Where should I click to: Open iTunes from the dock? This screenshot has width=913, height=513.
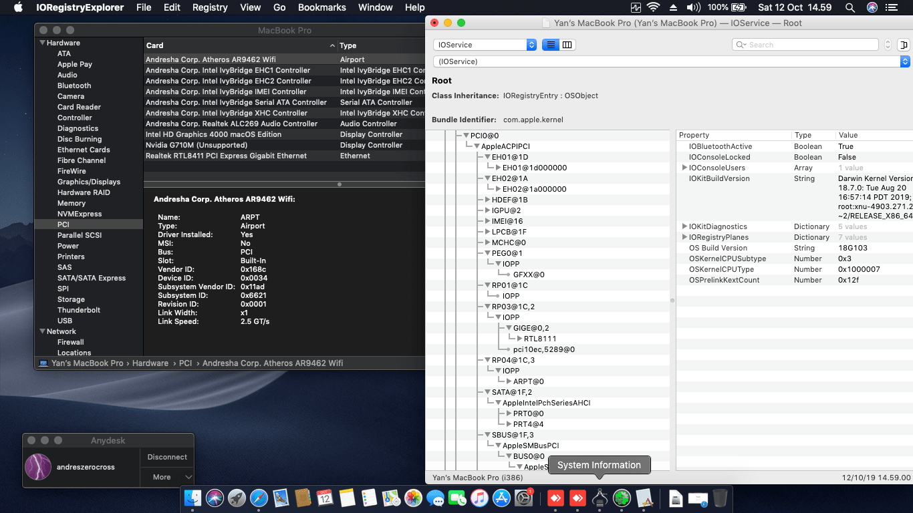click(x=479, y=498)
